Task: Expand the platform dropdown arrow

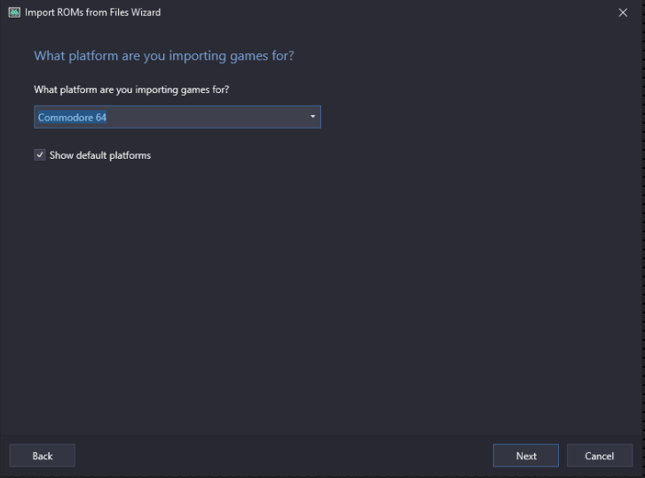Action: tap(312, 117)
